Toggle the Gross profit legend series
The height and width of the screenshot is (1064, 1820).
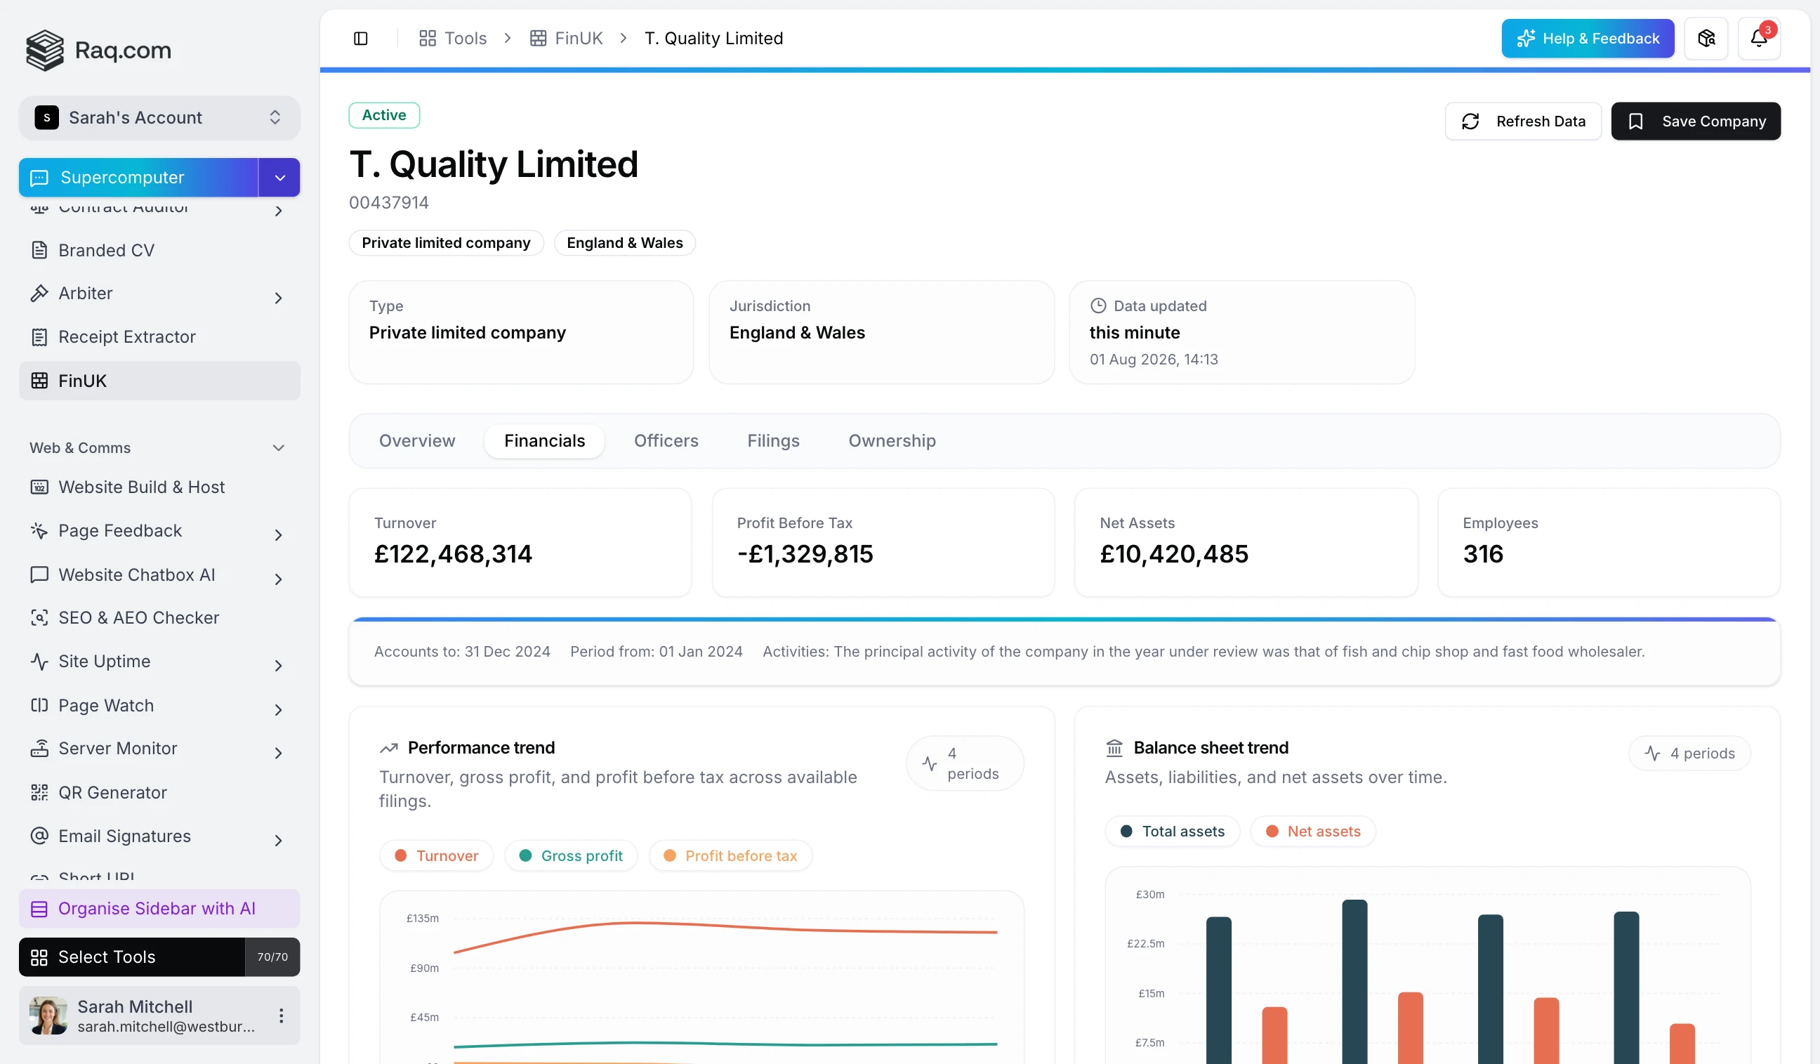pos(571,856)
